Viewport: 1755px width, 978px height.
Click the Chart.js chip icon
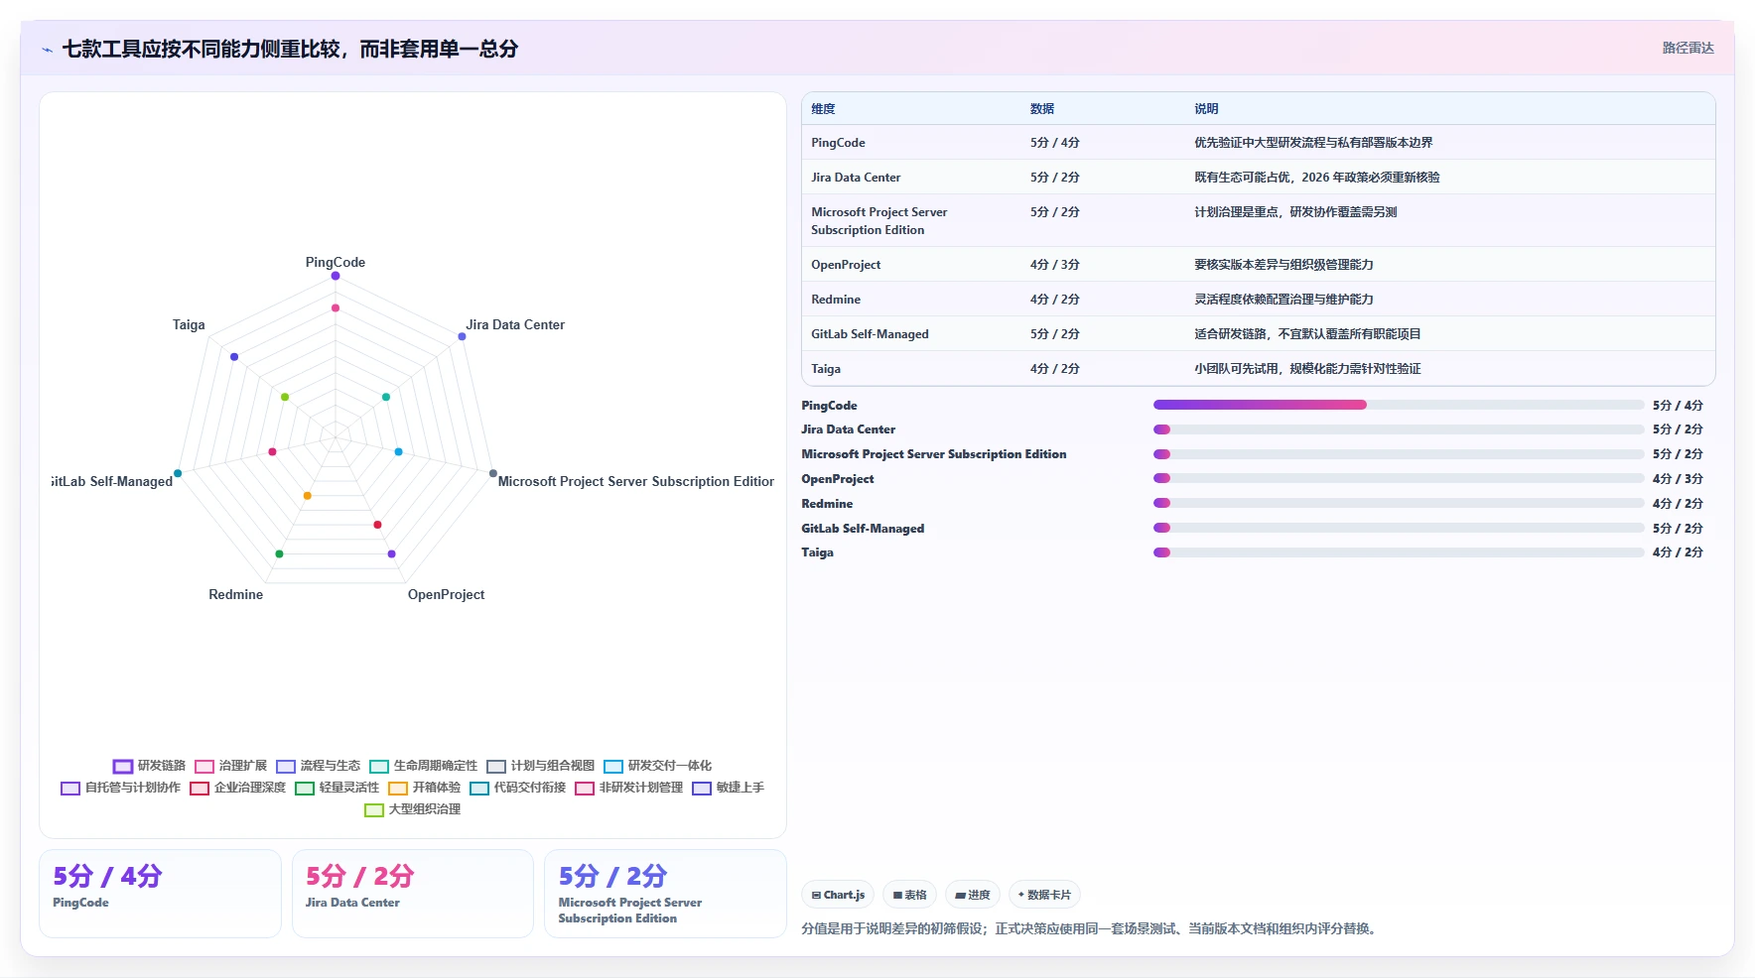pos(816,895)
